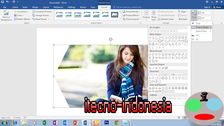
Task: Select the 5-Point Star shape
Action: tap(160, 88)
